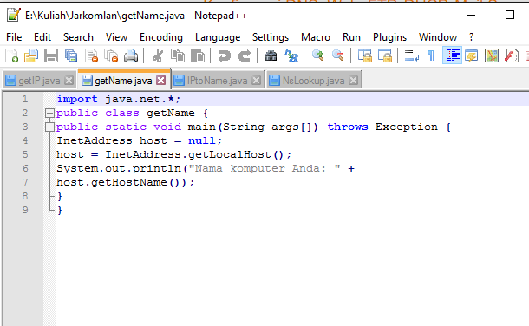Open the Encoding menu
The image size is (529, 326).
tap(161, 37)
